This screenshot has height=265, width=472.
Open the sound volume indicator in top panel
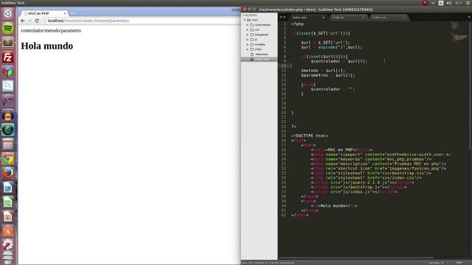pyautogui.click(x=449, y=3)
